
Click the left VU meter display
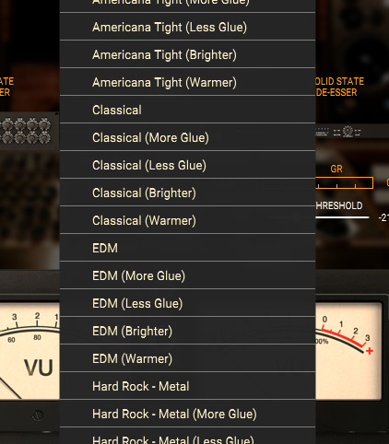[x=29, y=351]
